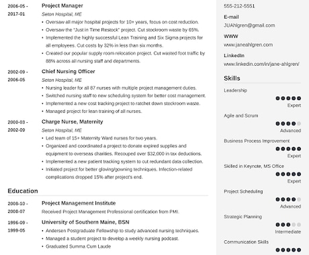Select the Chief Nursing Officer heading
Screen dimensions: 309x255
pos(69,71)
